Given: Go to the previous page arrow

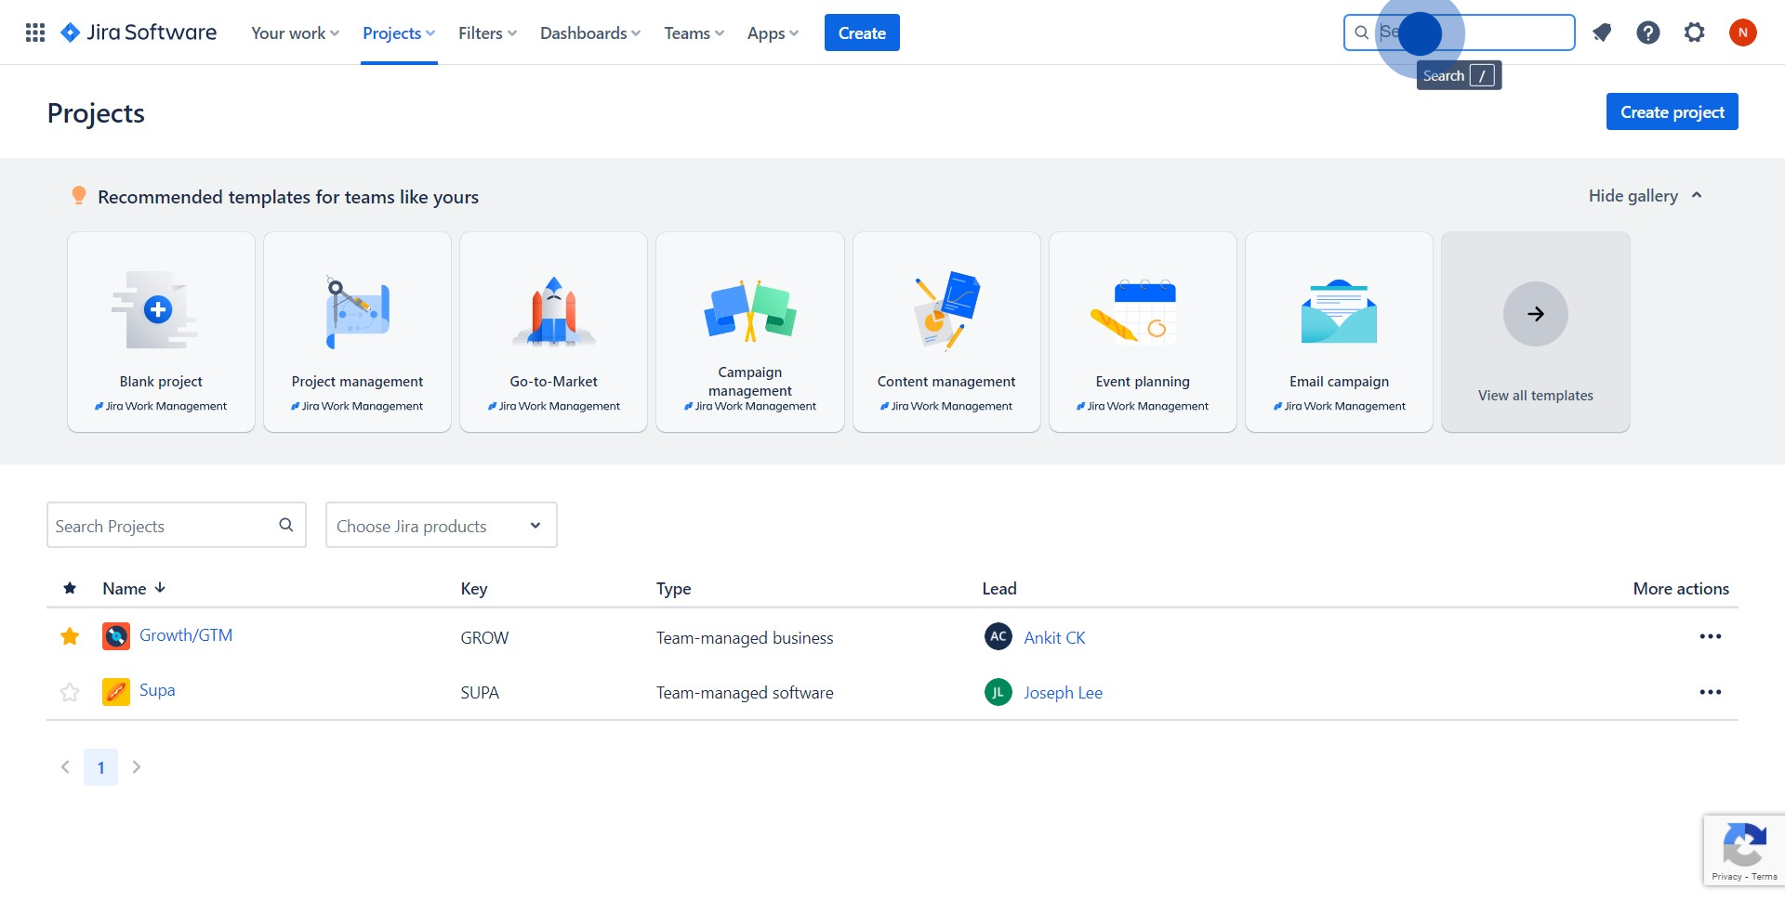Looking at the screenshot, I should point(65,767).
